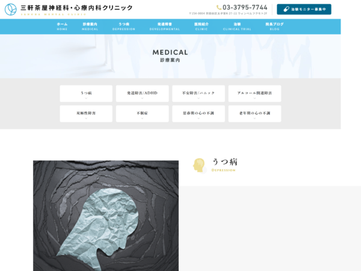Jump to 双極性障害 section card
Viewport: 361px width, 271px height.
click(86, 114)
